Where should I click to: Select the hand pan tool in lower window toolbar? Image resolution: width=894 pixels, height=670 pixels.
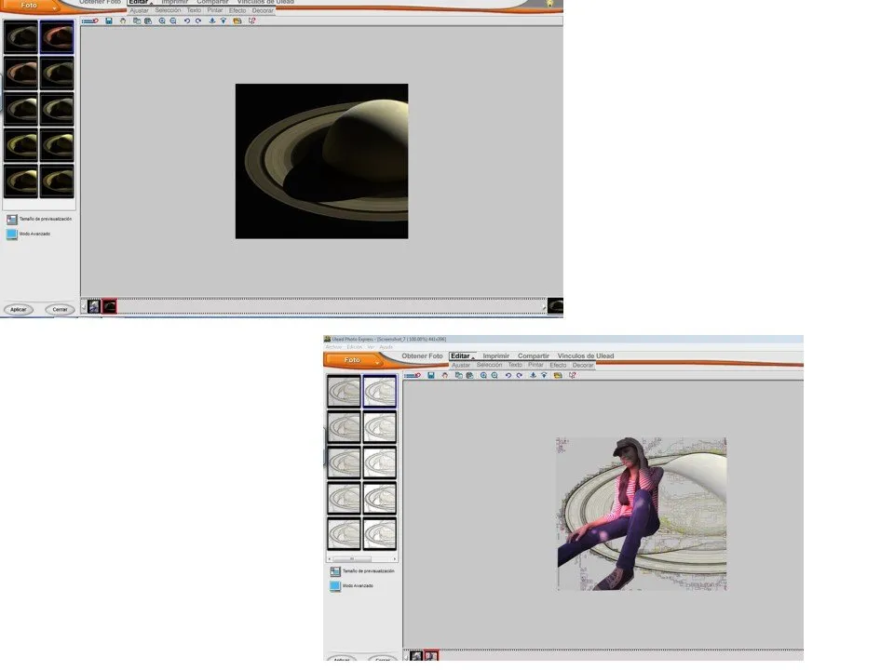click(x=445, y=375)
